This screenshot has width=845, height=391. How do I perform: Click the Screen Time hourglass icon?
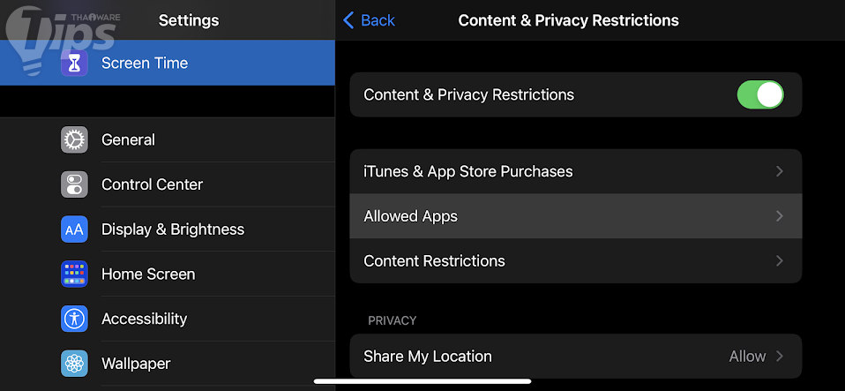(x=74, y=64)
